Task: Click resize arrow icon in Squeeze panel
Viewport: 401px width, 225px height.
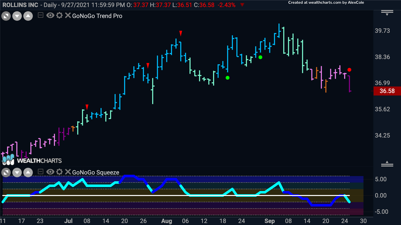Action: tap(6, 172)
